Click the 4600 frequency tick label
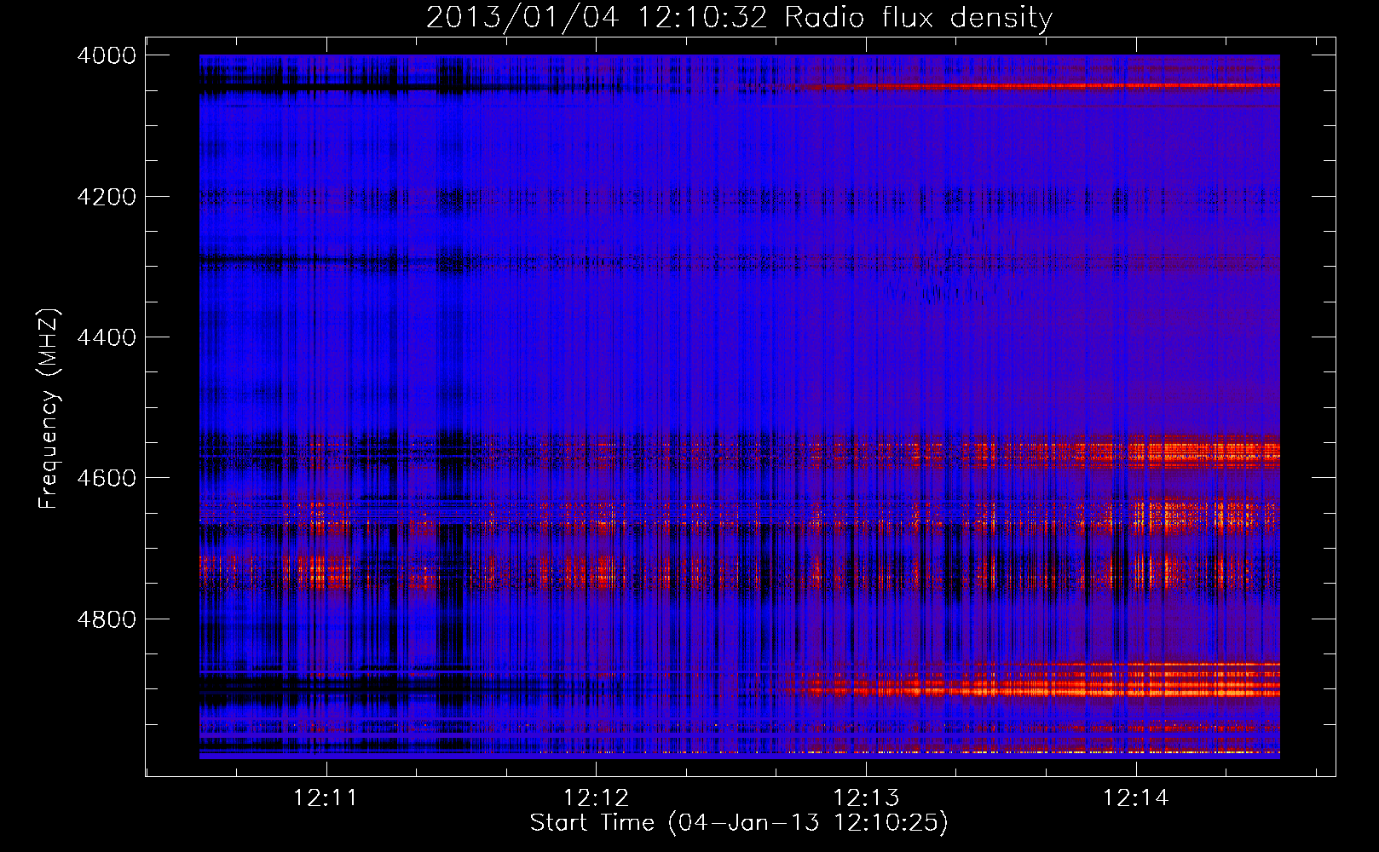 [x=107, y=478]
